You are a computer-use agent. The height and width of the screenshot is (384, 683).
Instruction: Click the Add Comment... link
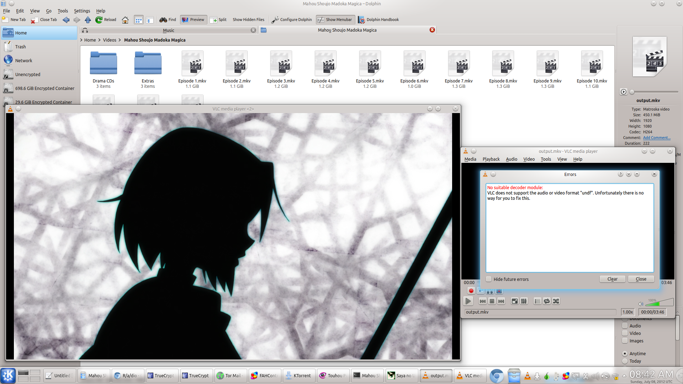click(657, 138)
